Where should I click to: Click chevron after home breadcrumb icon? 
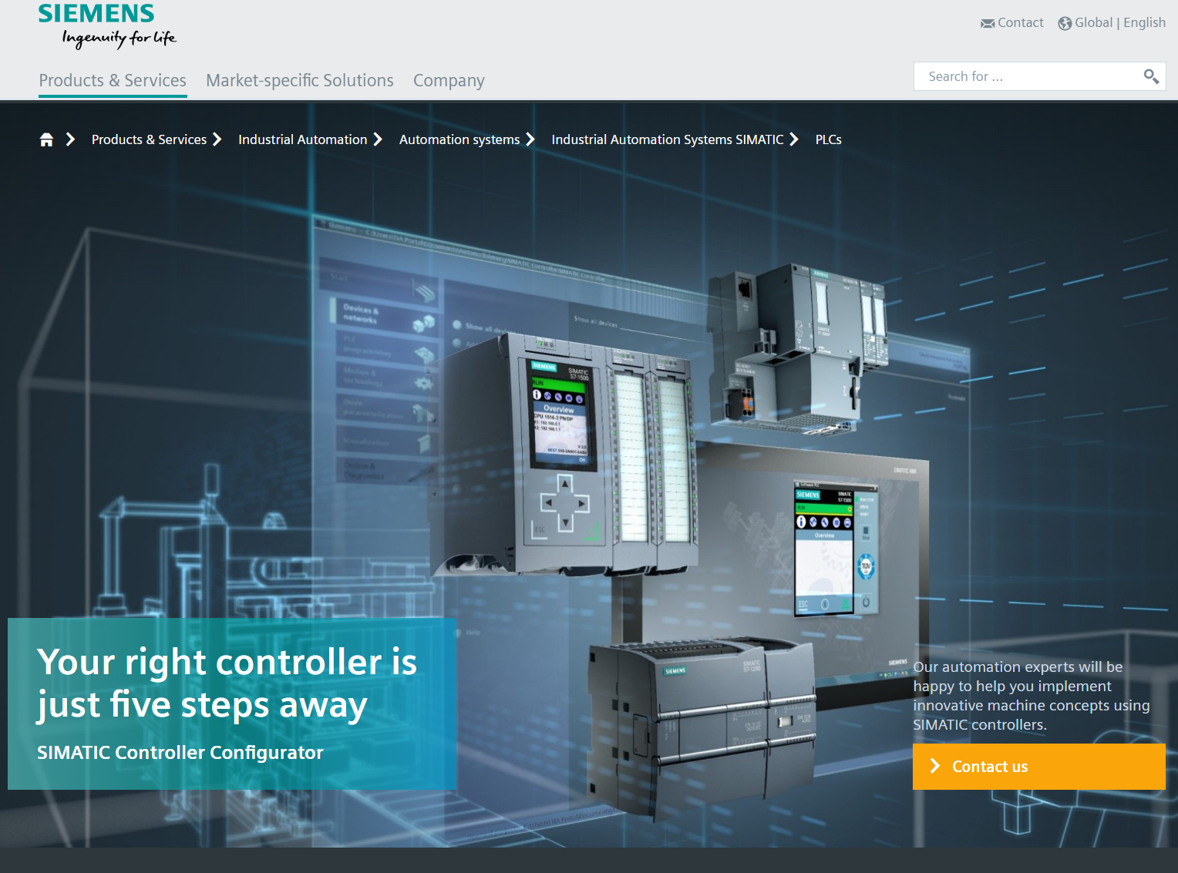click(70, 139)
